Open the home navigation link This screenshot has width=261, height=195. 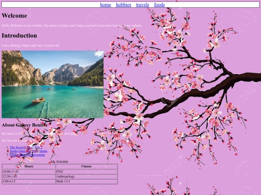(105, 5)
